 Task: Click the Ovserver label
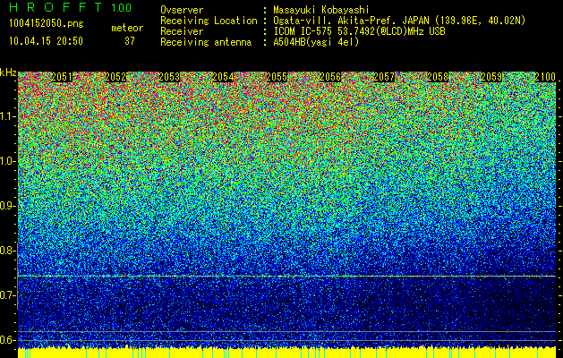182,10
